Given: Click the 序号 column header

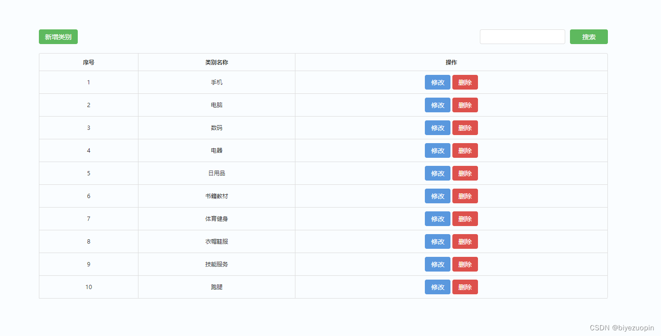Looking at the screenshot, I should [89, 63].
